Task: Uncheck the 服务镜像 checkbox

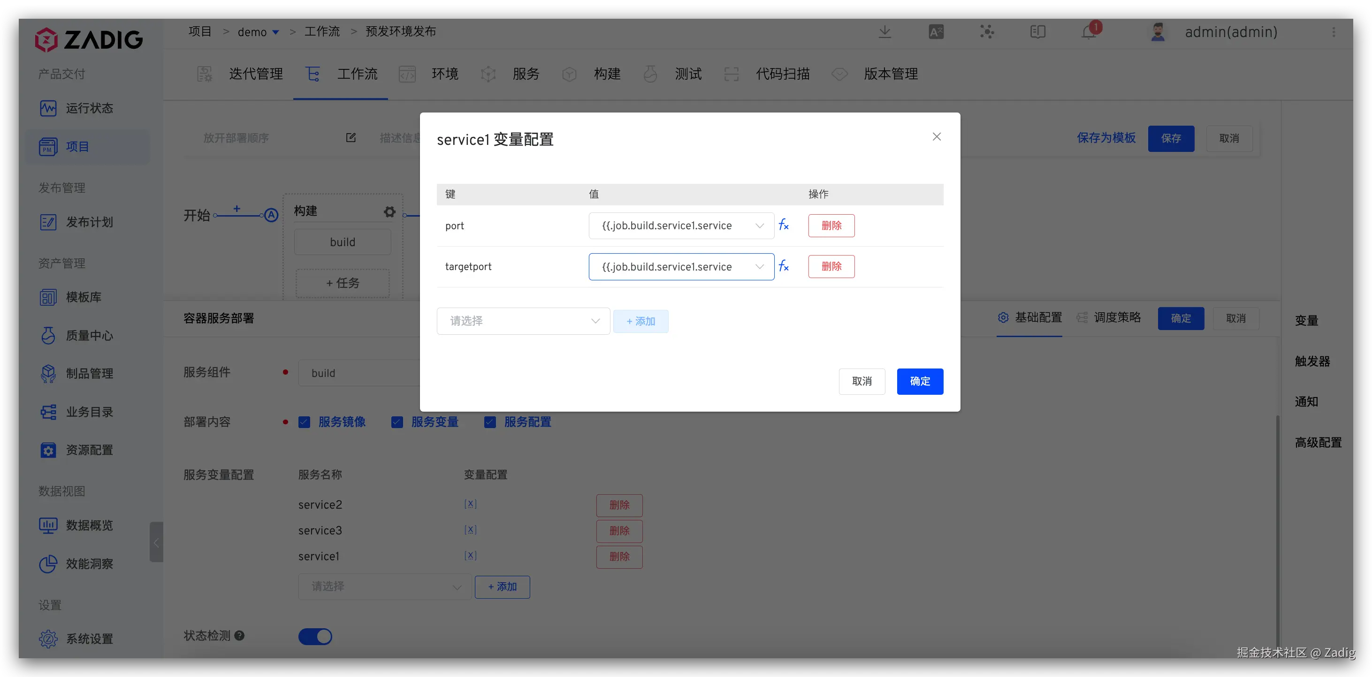Action: (x=304, y=422)
